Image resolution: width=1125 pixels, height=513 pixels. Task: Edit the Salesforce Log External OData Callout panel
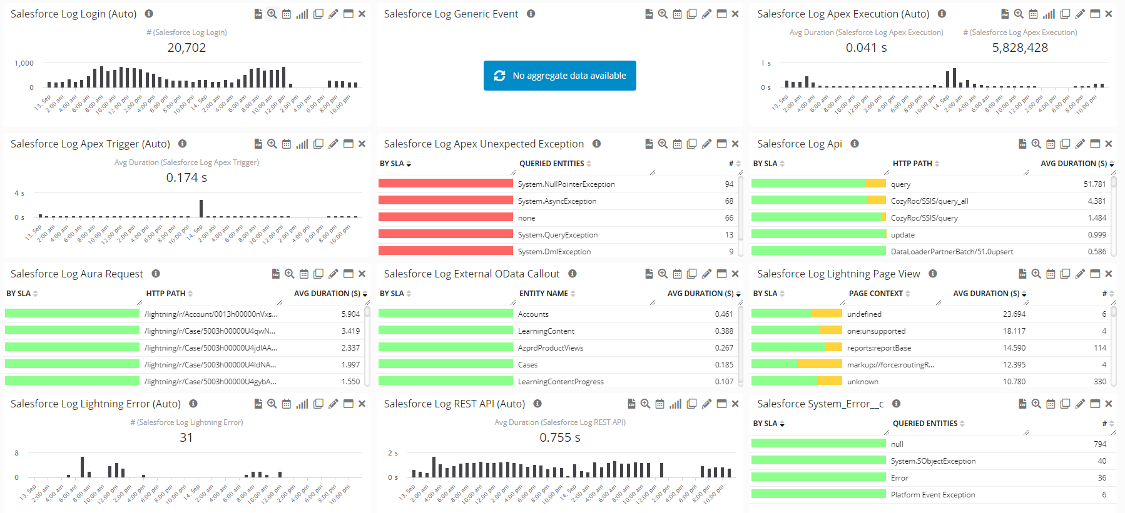pos(706,274)
